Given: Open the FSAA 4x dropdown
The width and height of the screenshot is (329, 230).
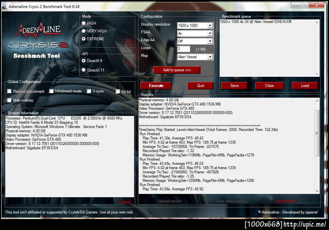Looking at the screenshot, I should 195,33.
